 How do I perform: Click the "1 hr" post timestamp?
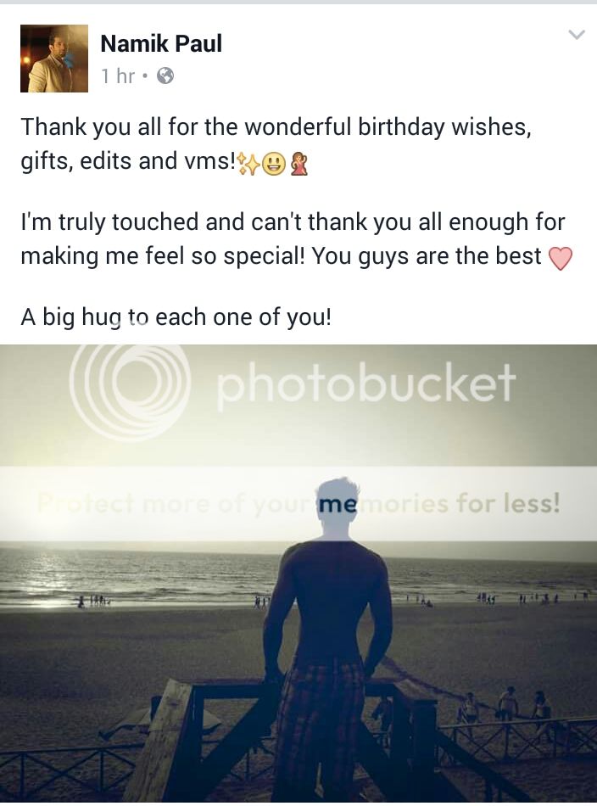point(118,76)
